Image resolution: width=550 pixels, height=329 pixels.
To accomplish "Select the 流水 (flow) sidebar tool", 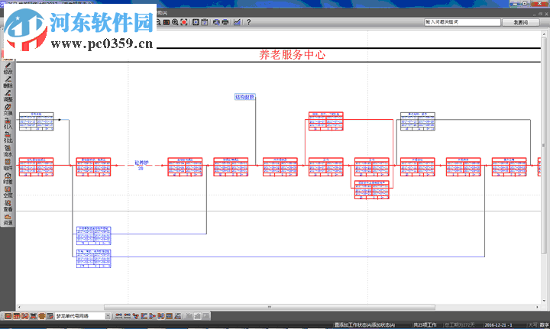I will click(8, 150).
